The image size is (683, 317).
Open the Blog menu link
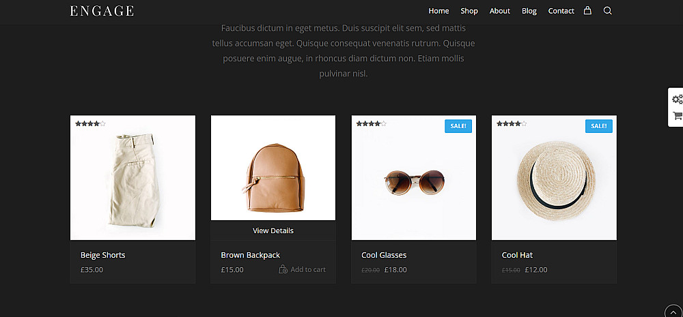tap(529, 11)
